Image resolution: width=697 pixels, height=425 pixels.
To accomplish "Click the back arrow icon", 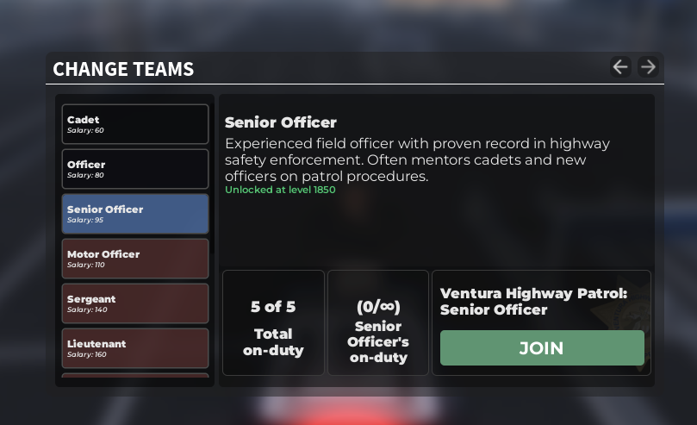I will (620, 66).
